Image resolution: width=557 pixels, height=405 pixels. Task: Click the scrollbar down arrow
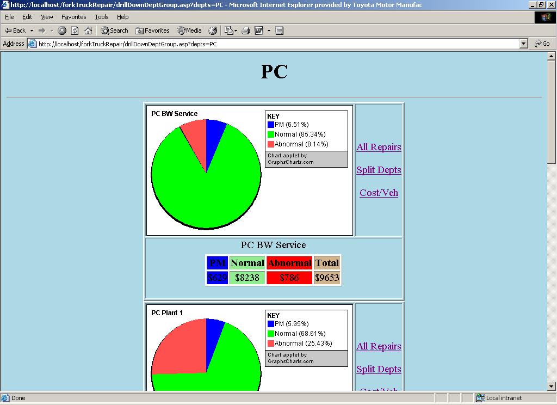552,386
